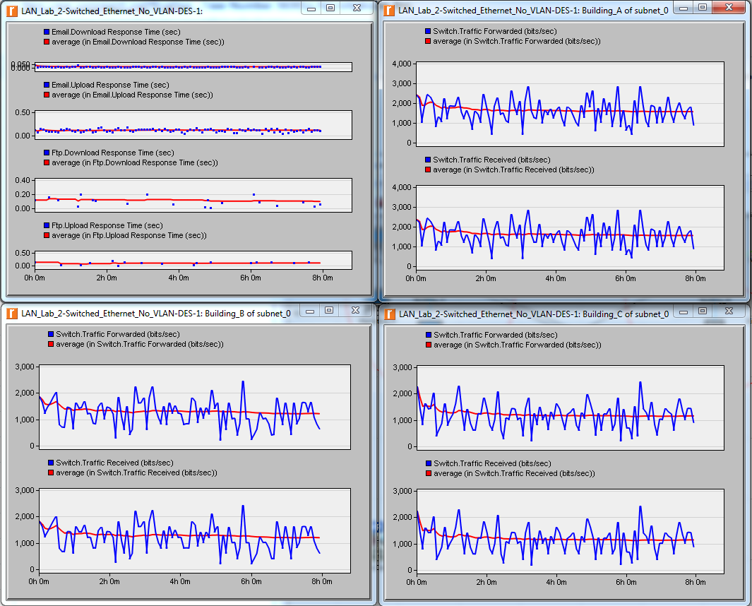This screenshot has width=752, height=606.
Task: Select the 'Ftp.Download Response Time (sec)' legend label
Action: tap(113, 153)
